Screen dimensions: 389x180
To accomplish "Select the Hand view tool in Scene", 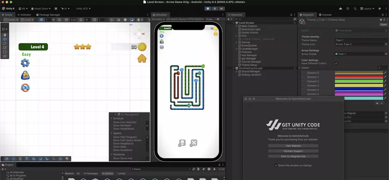I will click(5, 35).
